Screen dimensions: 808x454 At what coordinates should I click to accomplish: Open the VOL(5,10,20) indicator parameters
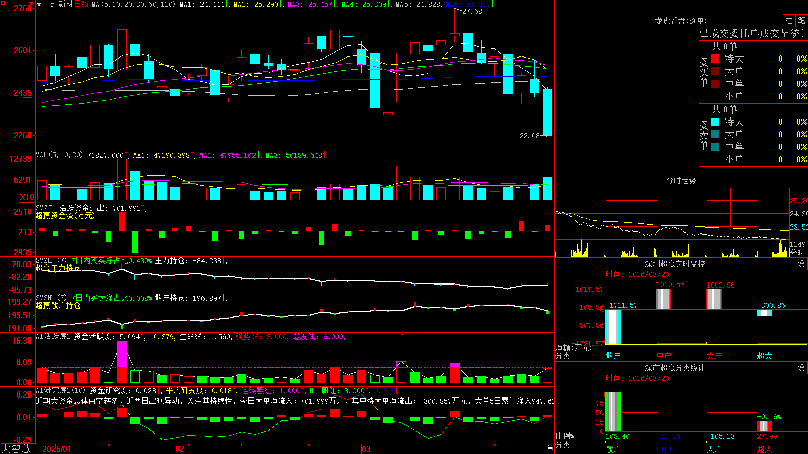[59, 155]
